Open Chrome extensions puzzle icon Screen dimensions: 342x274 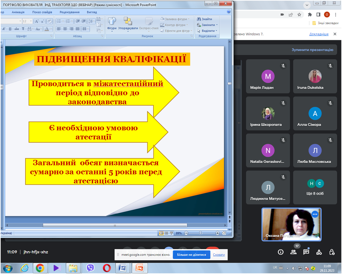[x=310, y=15]
